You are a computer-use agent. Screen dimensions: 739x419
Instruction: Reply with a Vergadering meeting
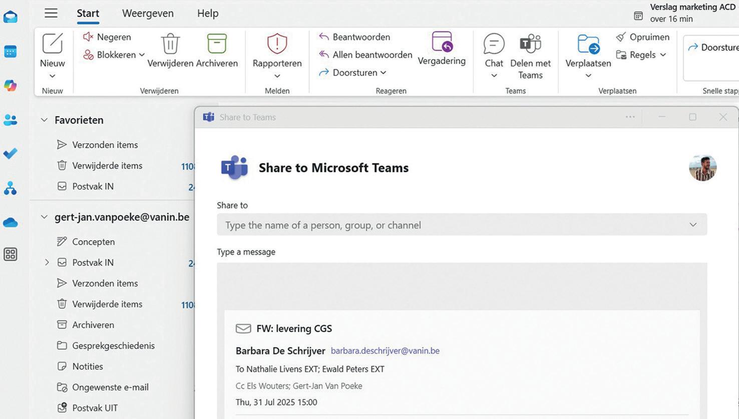pyautogui.click(x=442, y=49)
